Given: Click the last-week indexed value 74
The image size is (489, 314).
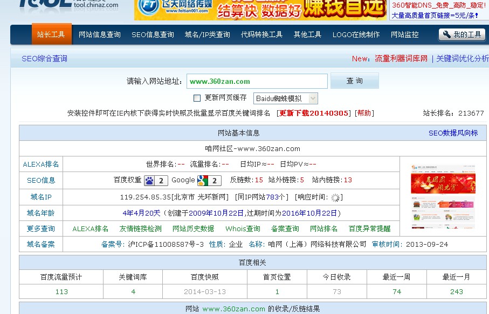Looking at the screenshot, I should (397, 291).
